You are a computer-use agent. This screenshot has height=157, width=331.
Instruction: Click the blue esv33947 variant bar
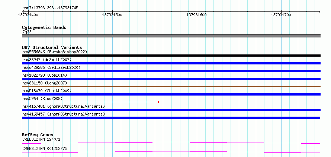point(171,63)
